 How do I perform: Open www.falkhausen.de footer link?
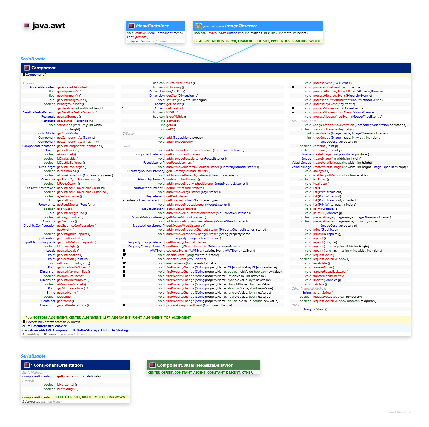400,412
